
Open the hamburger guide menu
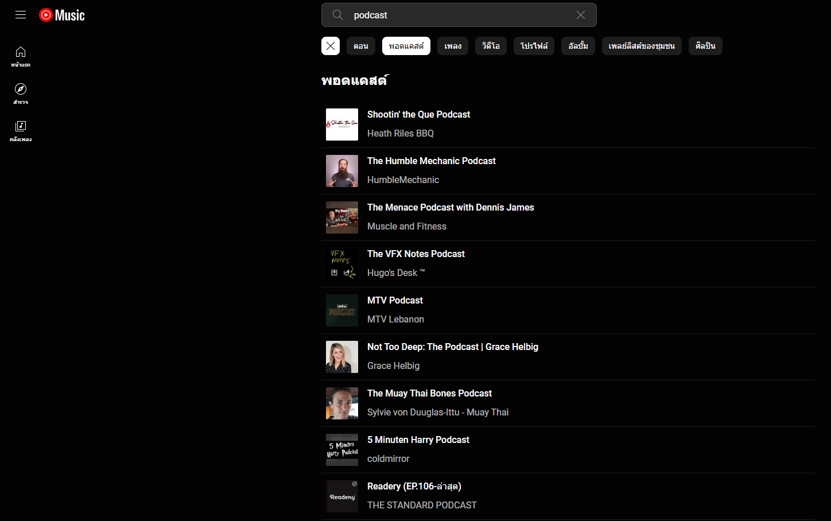coord(21,15)
